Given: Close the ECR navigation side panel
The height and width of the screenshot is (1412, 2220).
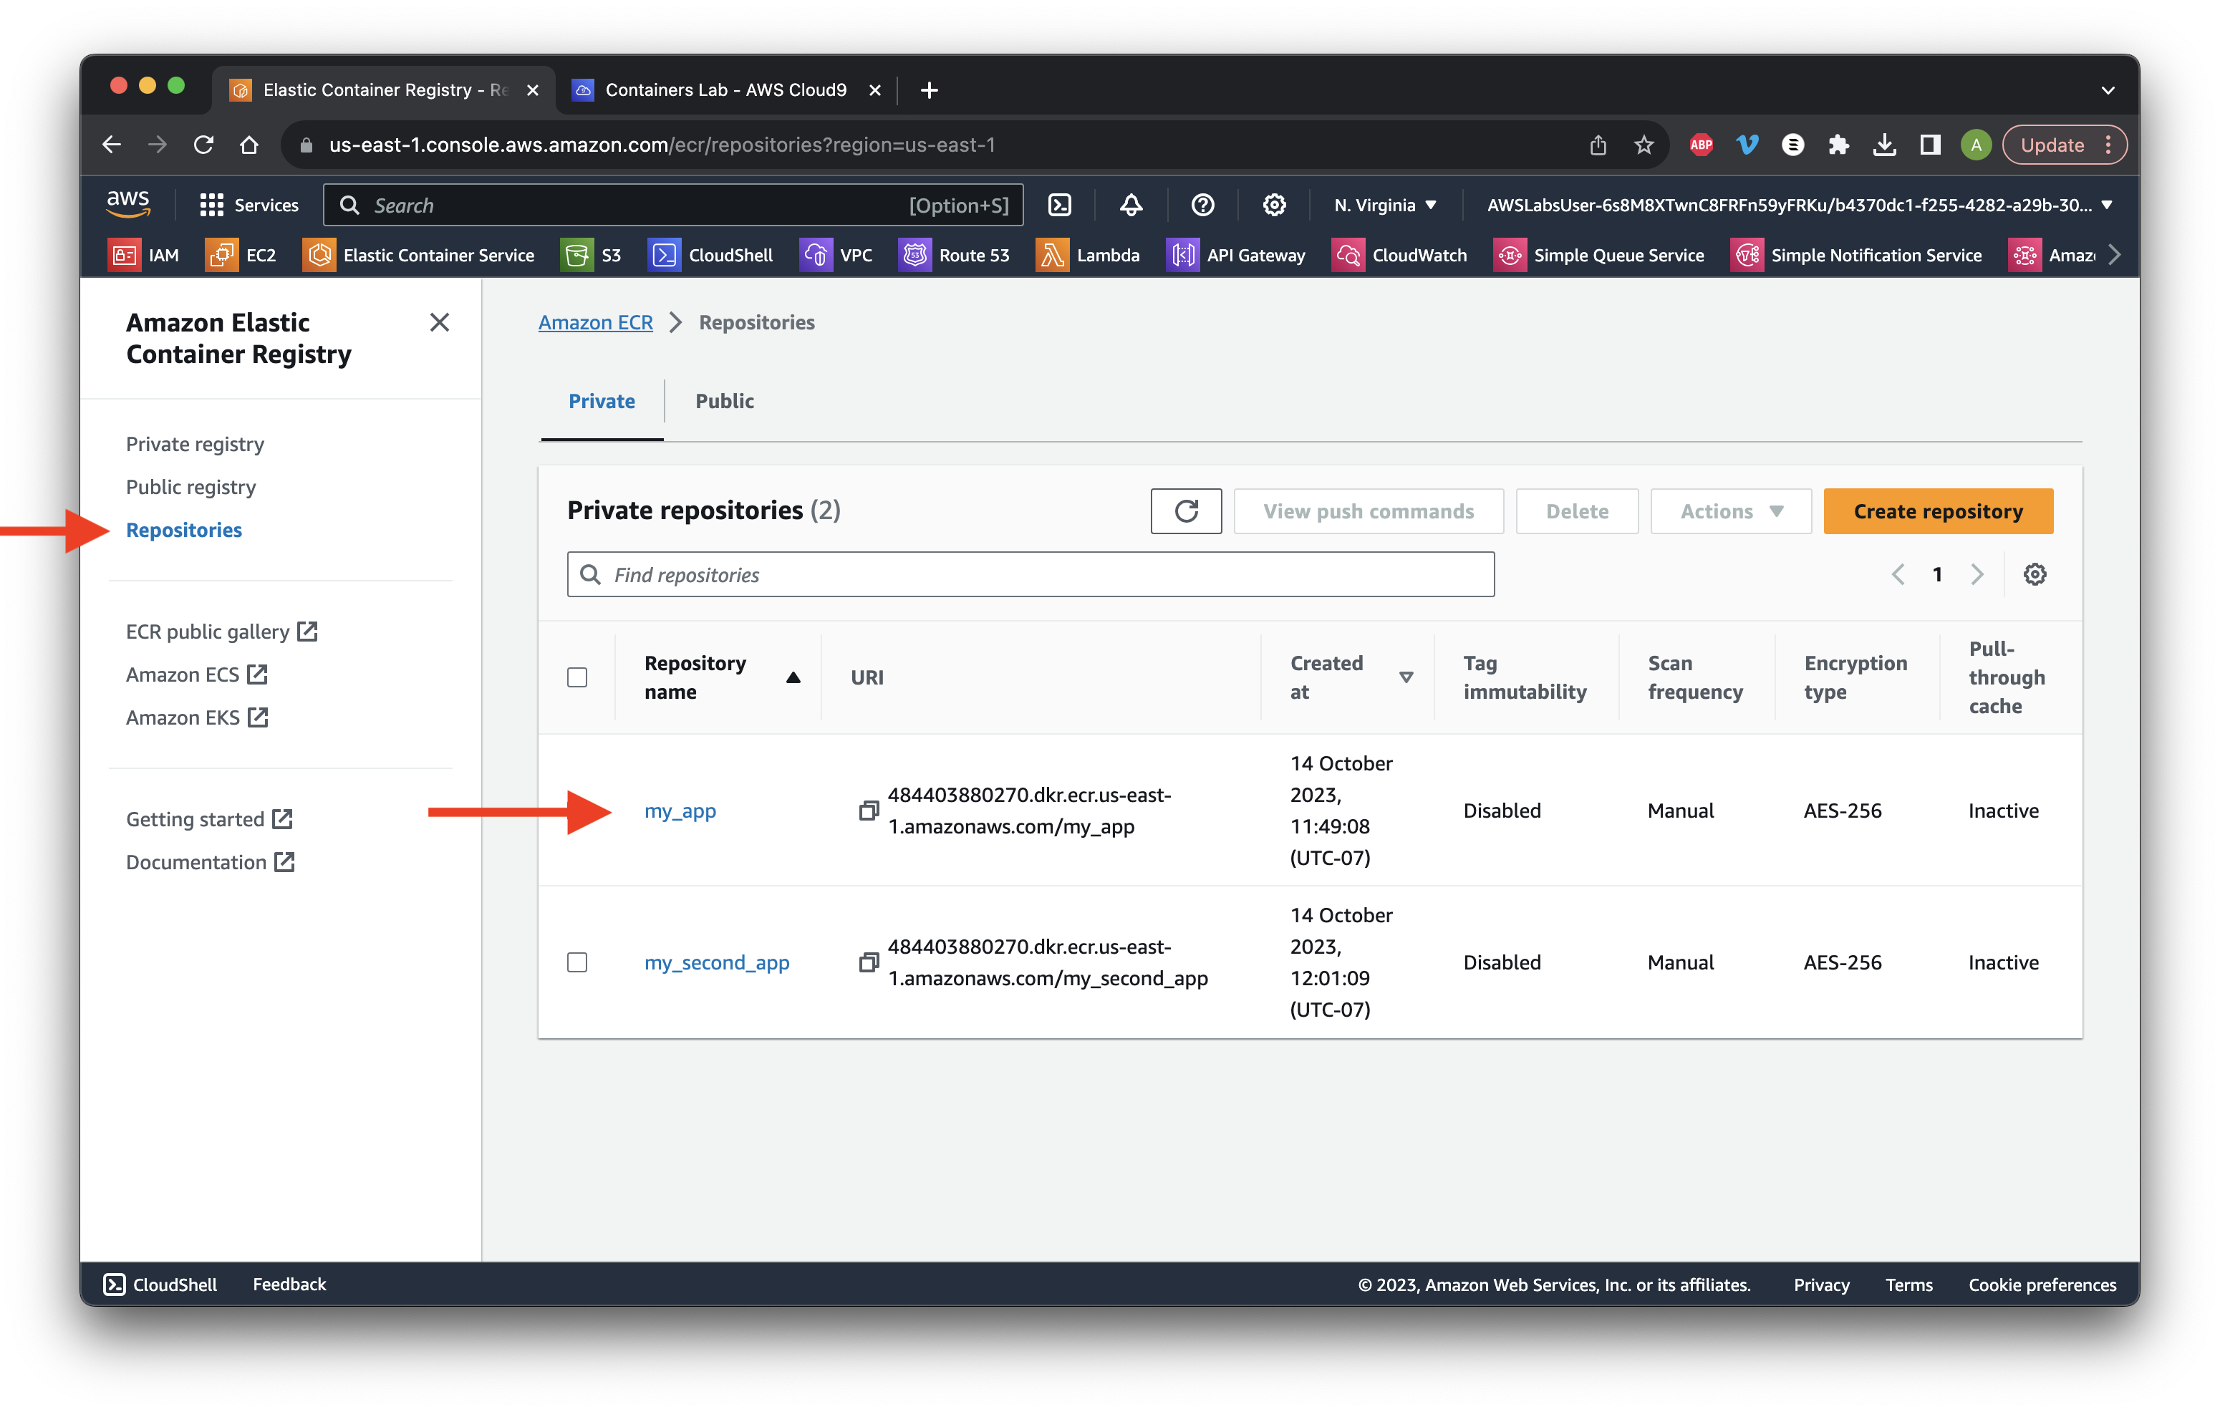Looking at the screenshot, I should (440, 321).
